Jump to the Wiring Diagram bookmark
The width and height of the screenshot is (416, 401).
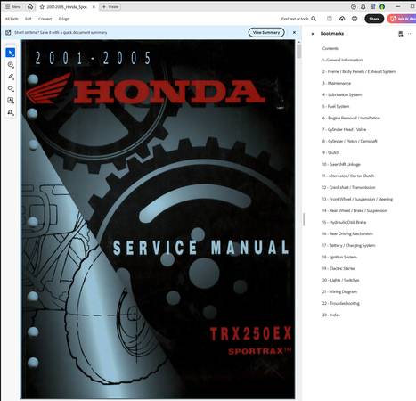339,291
